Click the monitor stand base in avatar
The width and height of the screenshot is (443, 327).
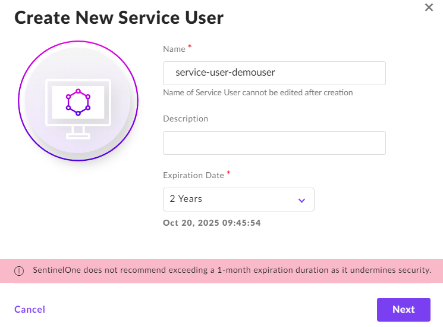click(x=78, y=136)
